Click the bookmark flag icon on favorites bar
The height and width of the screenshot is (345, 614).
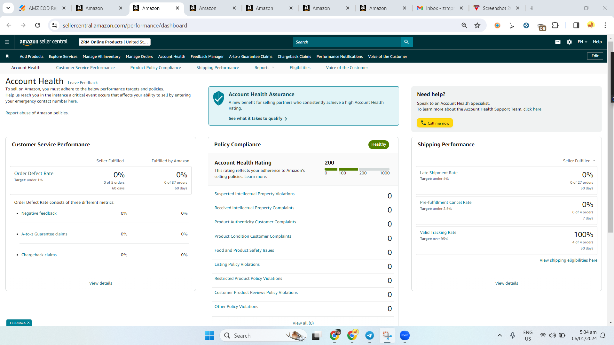7,56
